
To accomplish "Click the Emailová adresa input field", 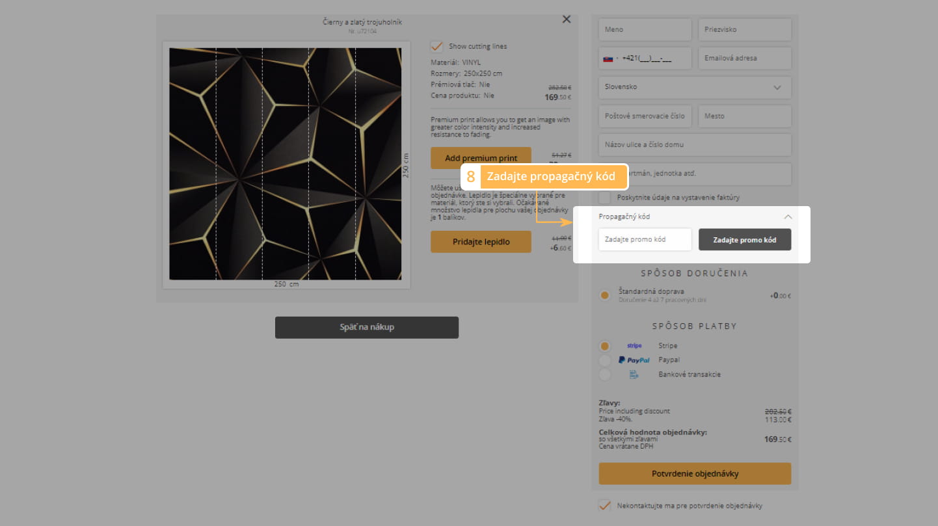I will [744, 59].
